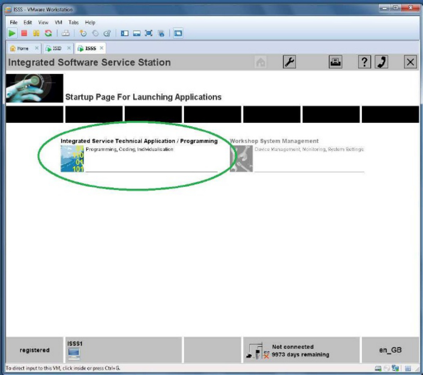Click the CD/DVD drive status icon
The width and height of the screenshot is (423, 375).
pos(387,368)
